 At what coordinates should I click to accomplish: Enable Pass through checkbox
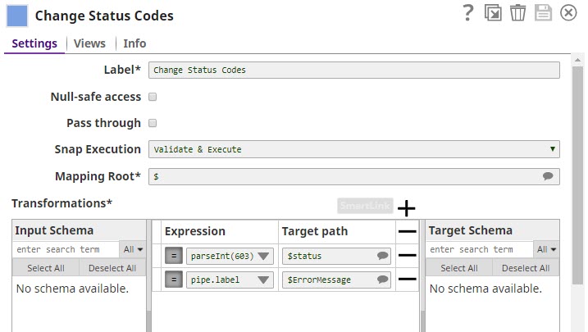(x=153, y=123)
